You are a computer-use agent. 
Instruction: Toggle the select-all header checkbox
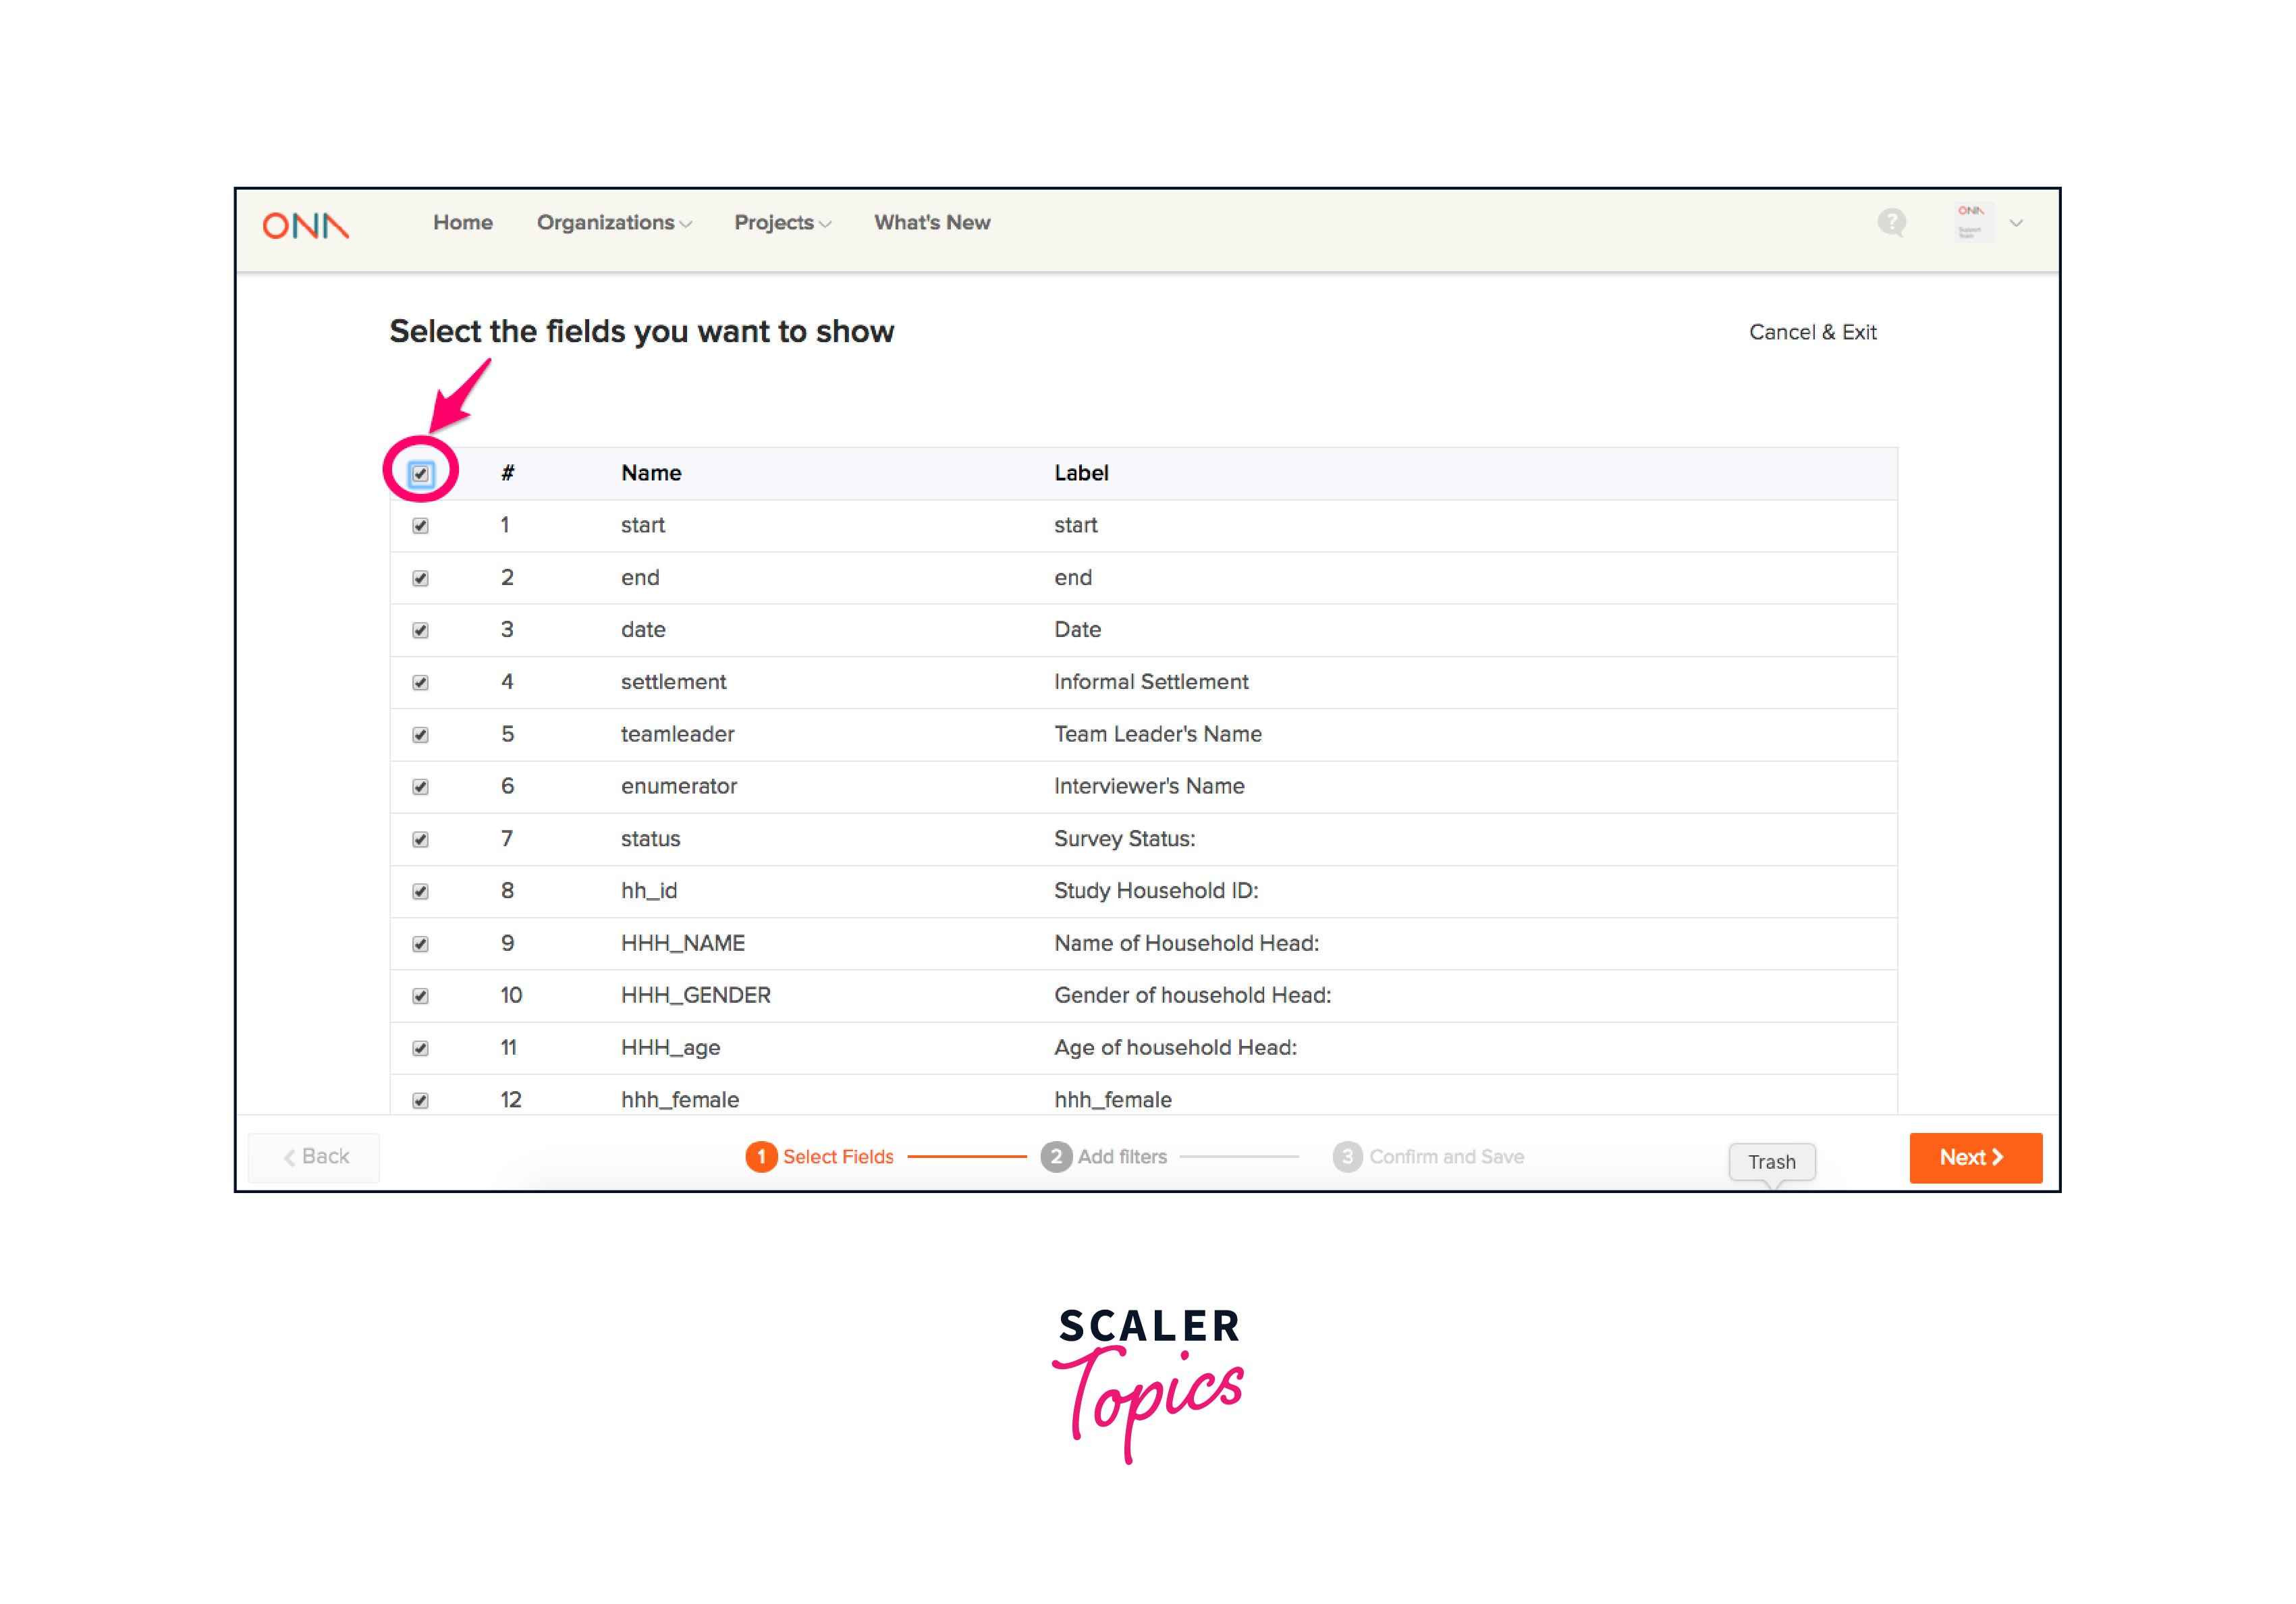point(420,474)
